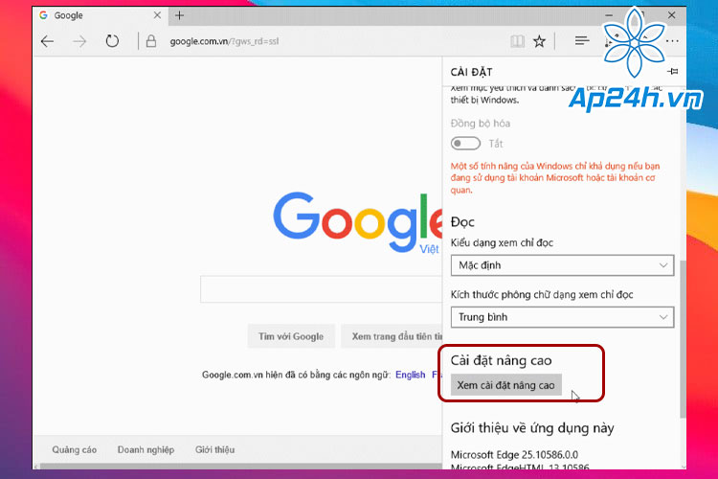Click the Giới thiệu về ứng dụng này heading
718x479 pixels.
point(532,428)
